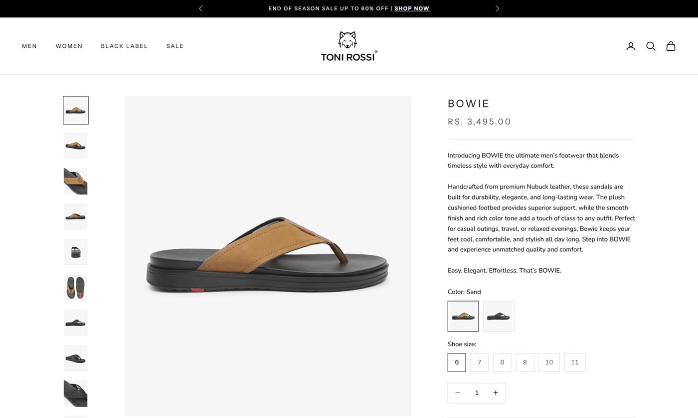Select the black color variant swatch

pos(499,316)
